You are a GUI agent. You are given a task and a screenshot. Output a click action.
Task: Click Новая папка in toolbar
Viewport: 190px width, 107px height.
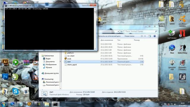click(x=129, y=36)
